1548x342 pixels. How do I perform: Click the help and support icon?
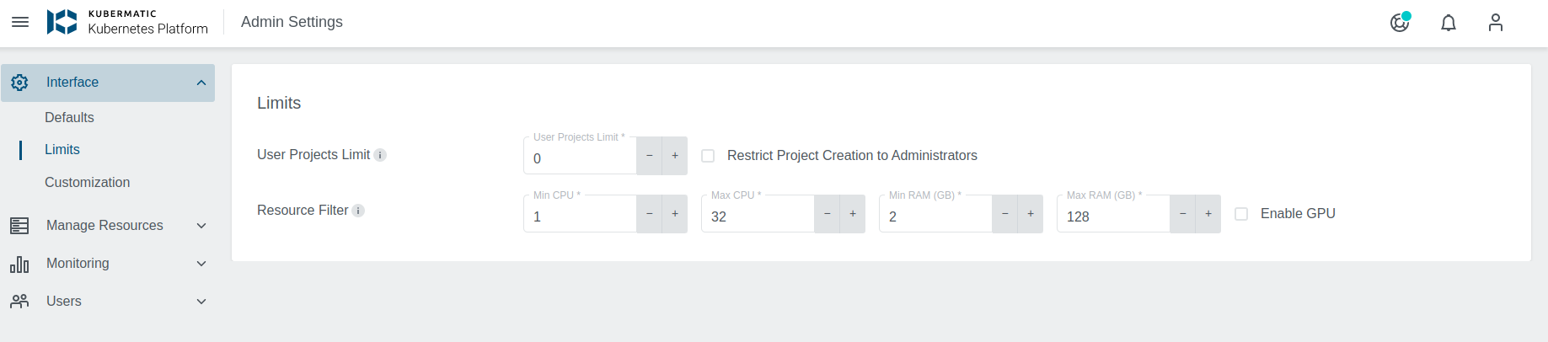(1400, 23)
